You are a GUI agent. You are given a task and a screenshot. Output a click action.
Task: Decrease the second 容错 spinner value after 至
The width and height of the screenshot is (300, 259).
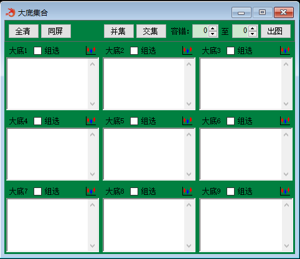[253, 34]
